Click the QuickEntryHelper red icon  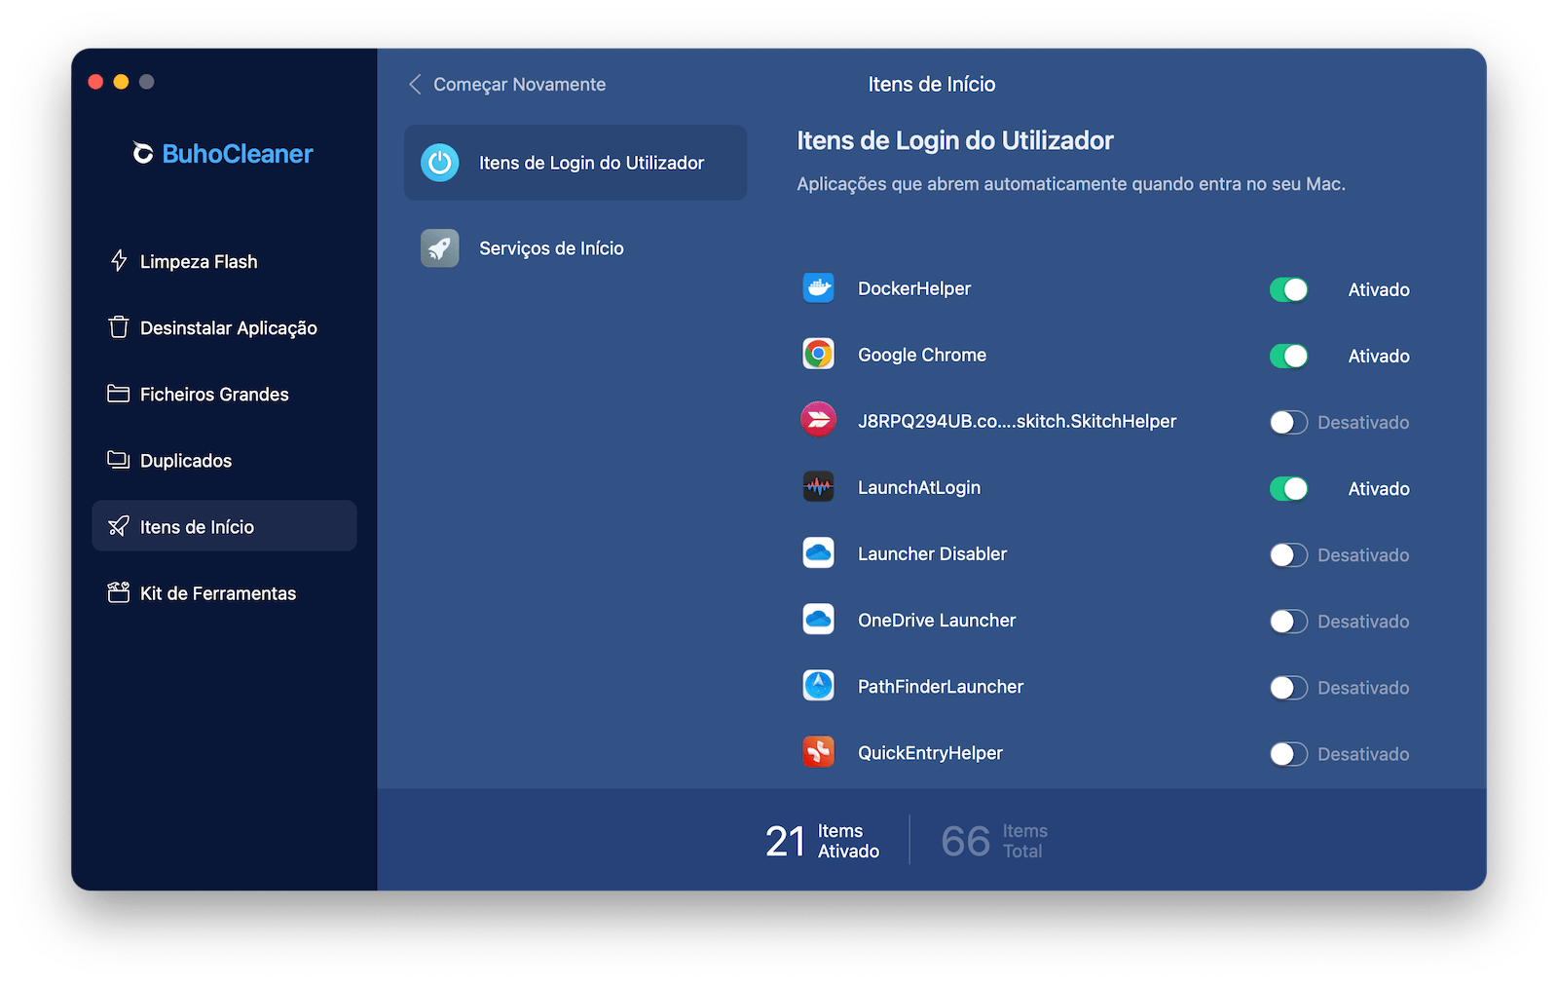[x=818, y=752]
